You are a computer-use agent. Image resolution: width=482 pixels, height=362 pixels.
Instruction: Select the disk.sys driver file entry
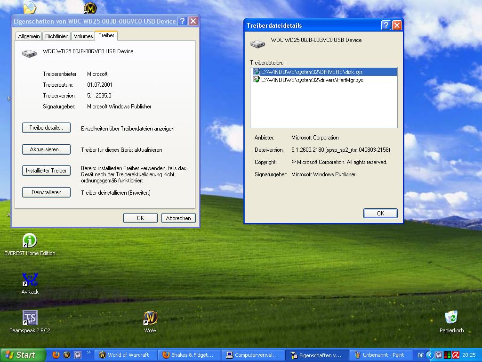tap(324, 72)
